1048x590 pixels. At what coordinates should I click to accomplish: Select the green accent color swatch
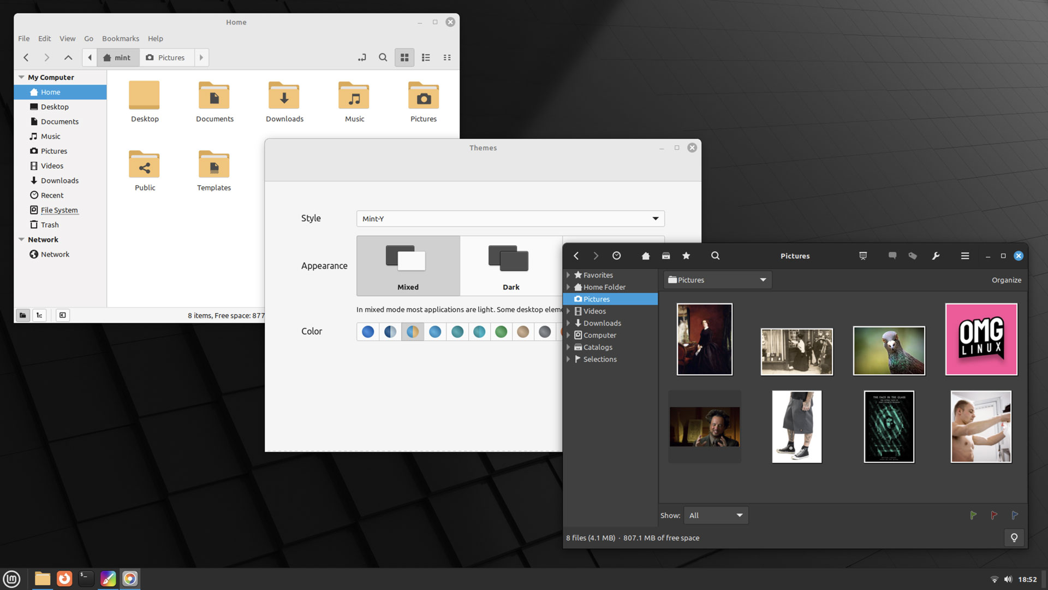[x=501, y=332]
